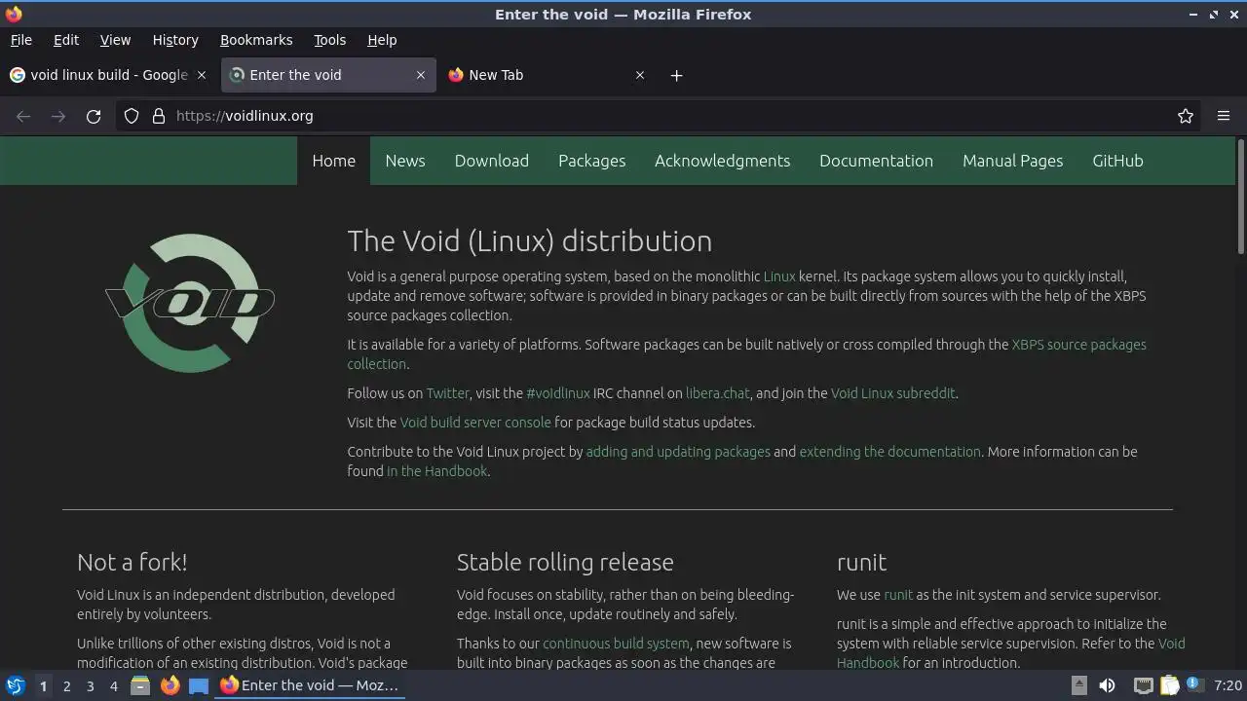Open a new tab with plus button
The image size is (1247, 701).
tap(676, 75)
